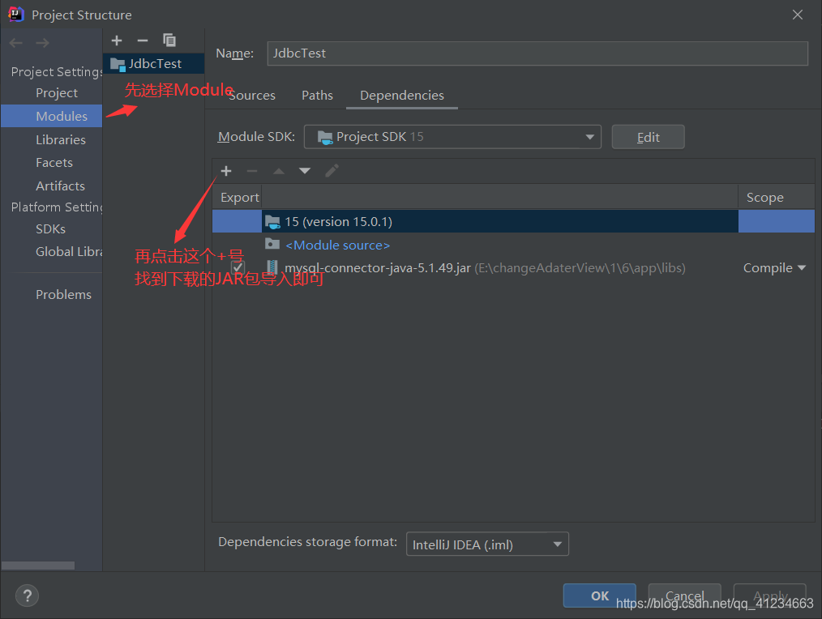The image size is (822, 619).
Task: Switch to the Paths tab
Action: tap(317, 96)
